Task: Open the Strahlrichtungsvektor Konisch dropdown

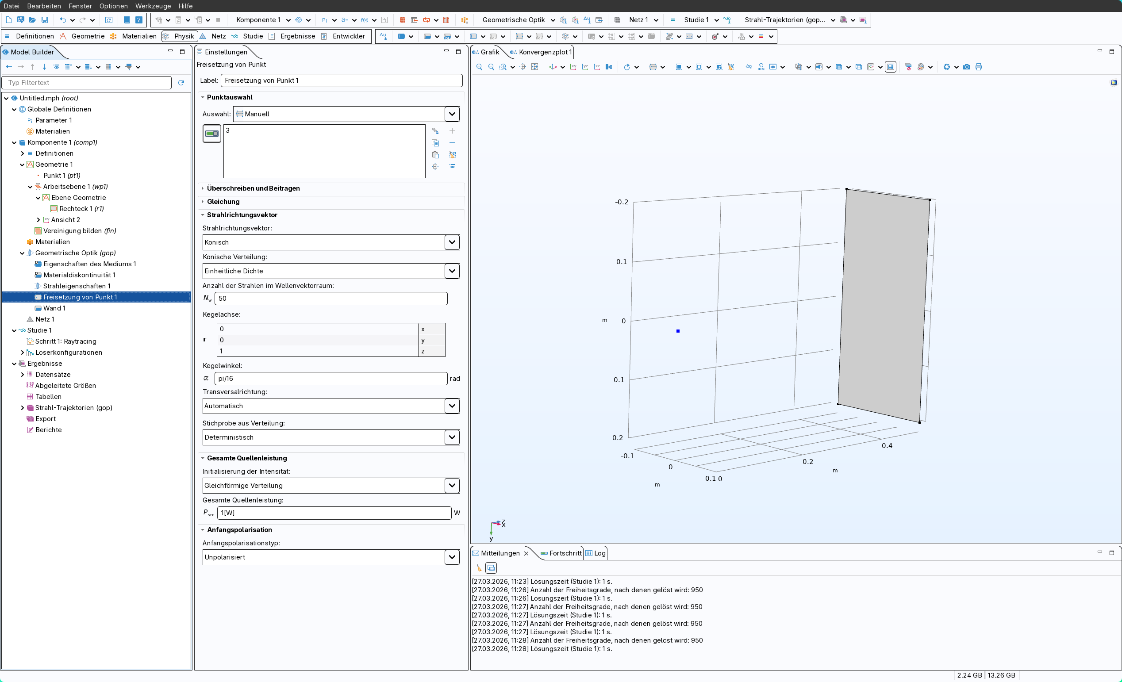Action: click(452, 242)
